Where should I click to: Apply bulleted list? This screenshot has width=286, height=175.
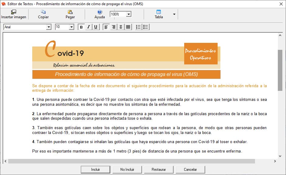[x=146, y=27]
